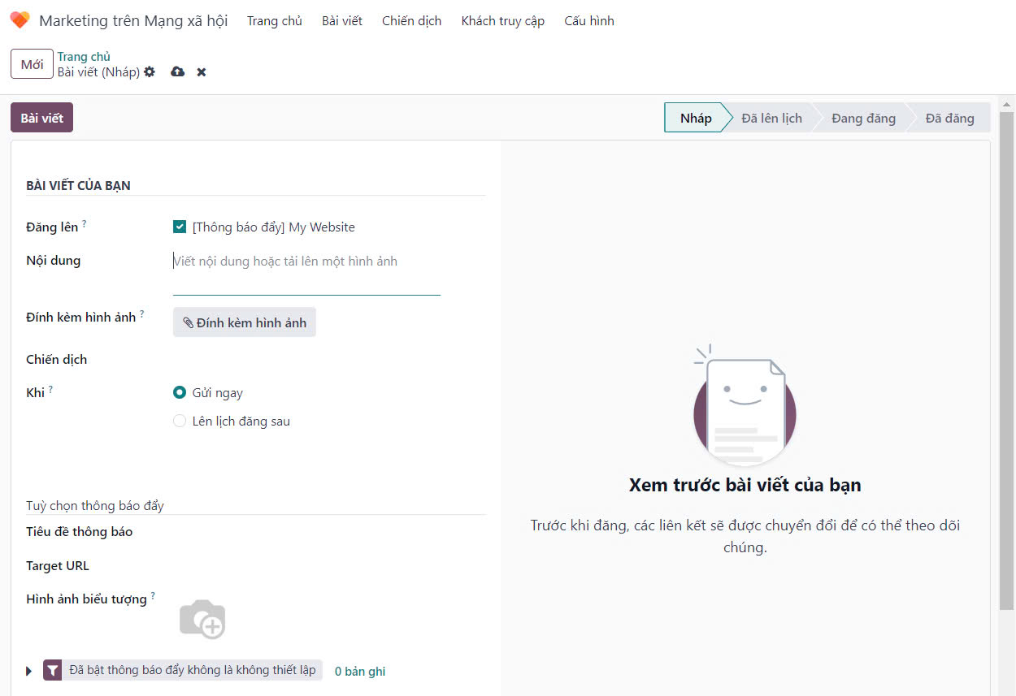
Task: Click help tooltip next to Đăng lên
Action: 84,223
